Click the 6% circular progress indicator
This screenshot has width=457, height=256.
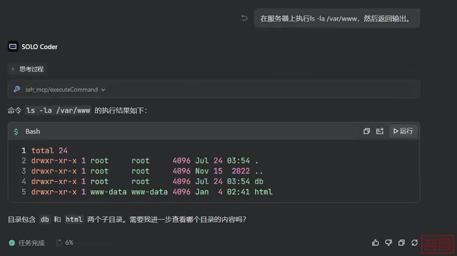[x=64, y=243]
